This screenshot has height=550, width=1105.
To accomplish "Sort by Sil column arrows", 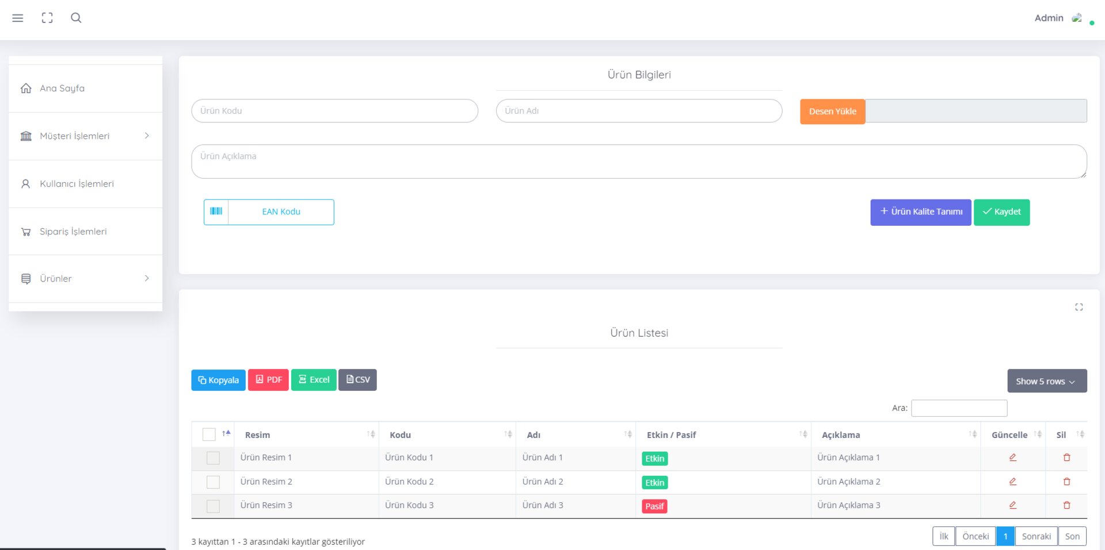I will pos(1080,434).
